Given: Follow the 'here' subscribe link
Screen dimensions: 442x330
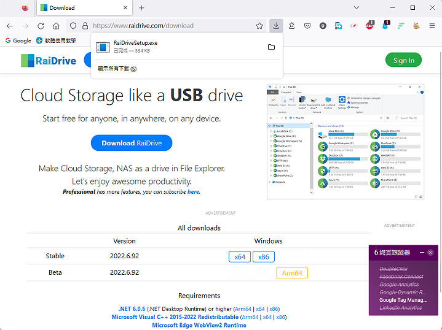Looking at the screenshot, I should click(194, 192).
